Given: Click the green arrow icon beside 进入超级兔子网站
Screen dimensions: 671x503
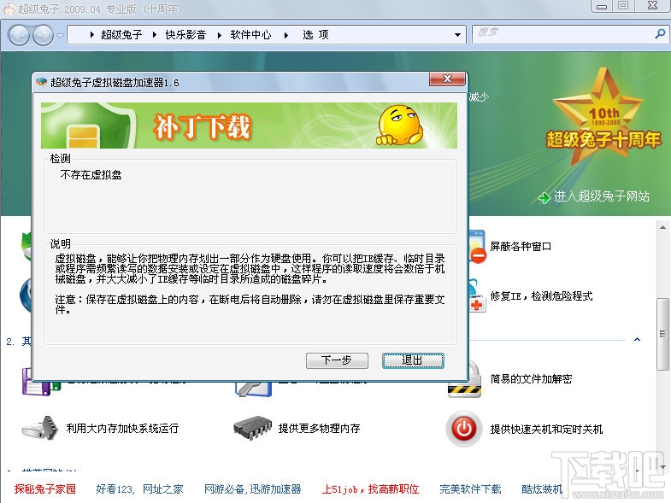Looking at the screenshot, I should 544,197.
